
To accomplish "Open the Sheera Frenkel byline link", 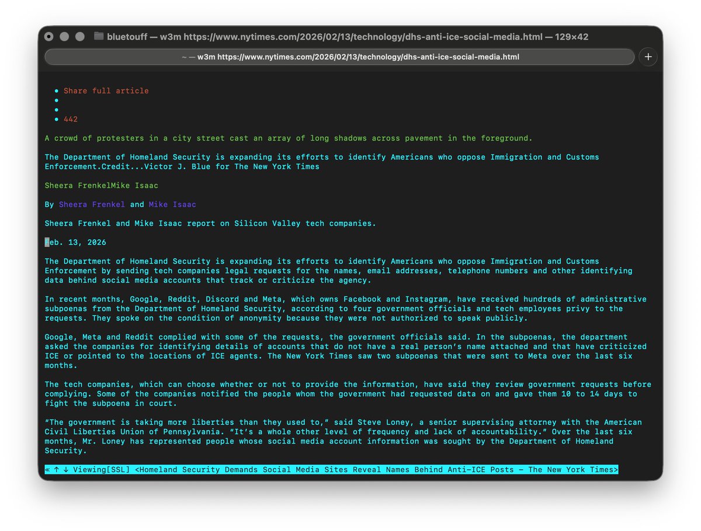I will coord(92,204).
